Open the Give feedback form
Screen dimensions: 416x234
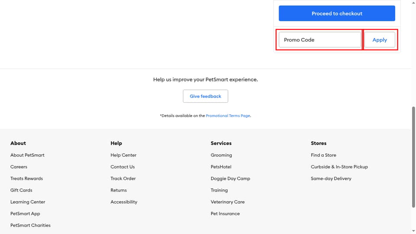205,96
